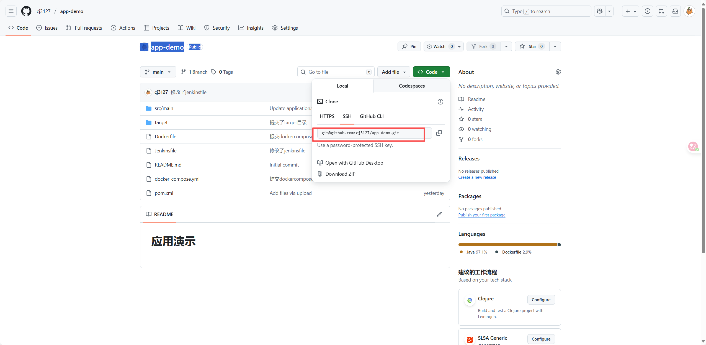The width and height of the screenshot is (706, 345).
Task: Open the Add file dropdown
Action: click(394, 72)
